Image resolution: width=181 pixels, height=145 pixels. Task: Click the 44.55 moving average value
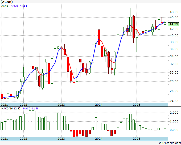click(x=23, y=6)
